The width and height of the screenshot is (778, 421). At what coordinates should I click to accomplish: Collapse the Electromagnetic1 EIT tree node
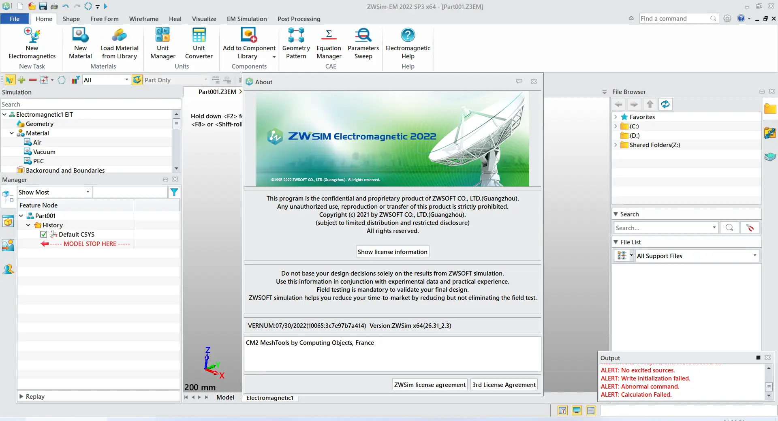(4, 114)
